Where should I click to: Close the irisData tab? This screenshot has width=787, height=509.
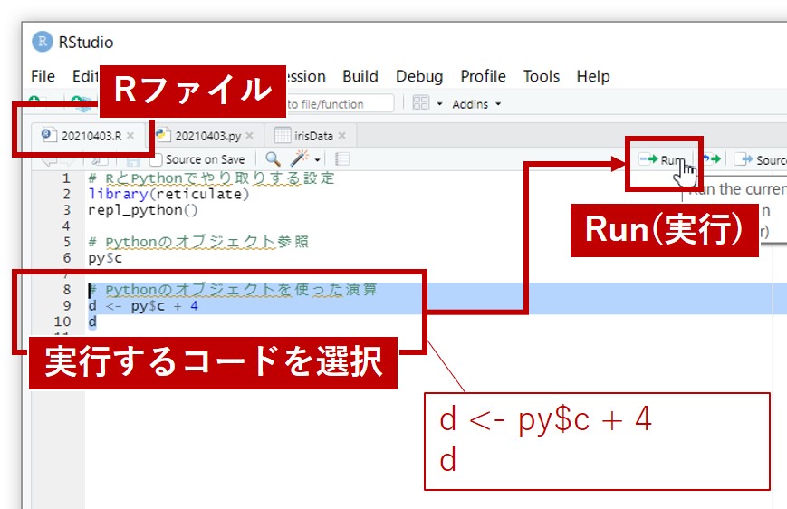tap(342, 136)
